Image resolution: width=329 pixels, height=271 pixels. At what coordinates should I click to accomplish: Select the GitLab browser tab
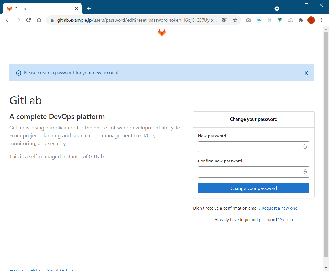tap(42, 9)
